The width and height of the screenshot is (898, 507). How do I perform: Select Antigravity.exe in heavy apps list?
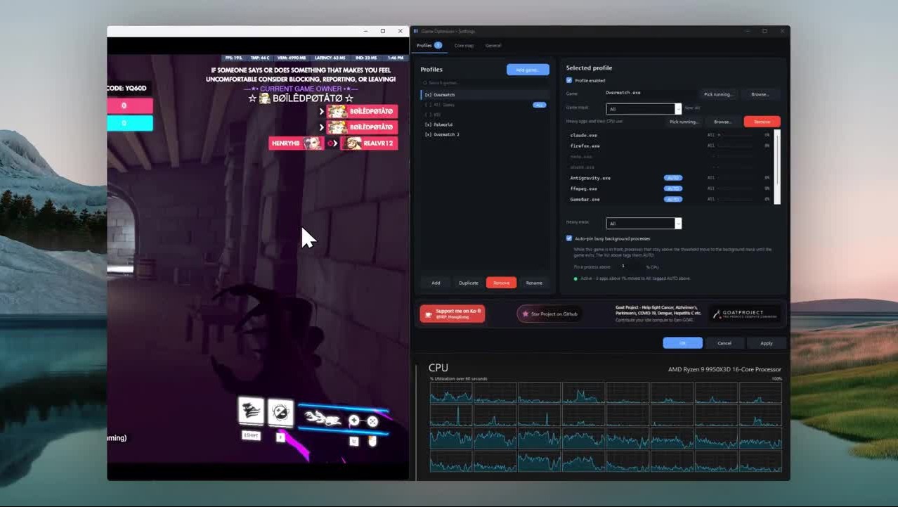click(x=590, y=178)
